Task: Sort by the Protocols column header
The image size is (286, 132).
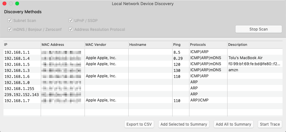Action: (x=208, y=45)
